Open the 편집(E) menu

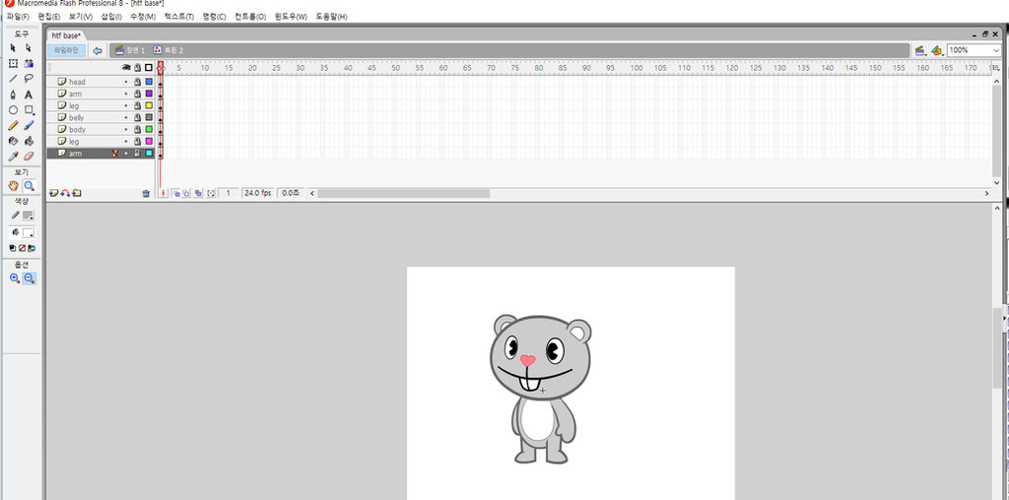[49, 17]
